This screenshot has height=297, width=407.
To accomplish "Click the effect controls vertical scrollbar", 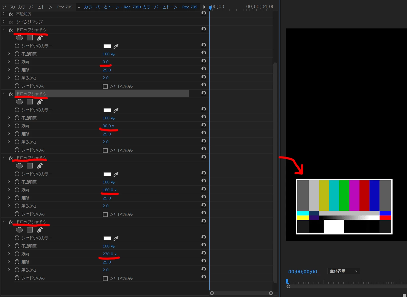I will pos(275,173).
